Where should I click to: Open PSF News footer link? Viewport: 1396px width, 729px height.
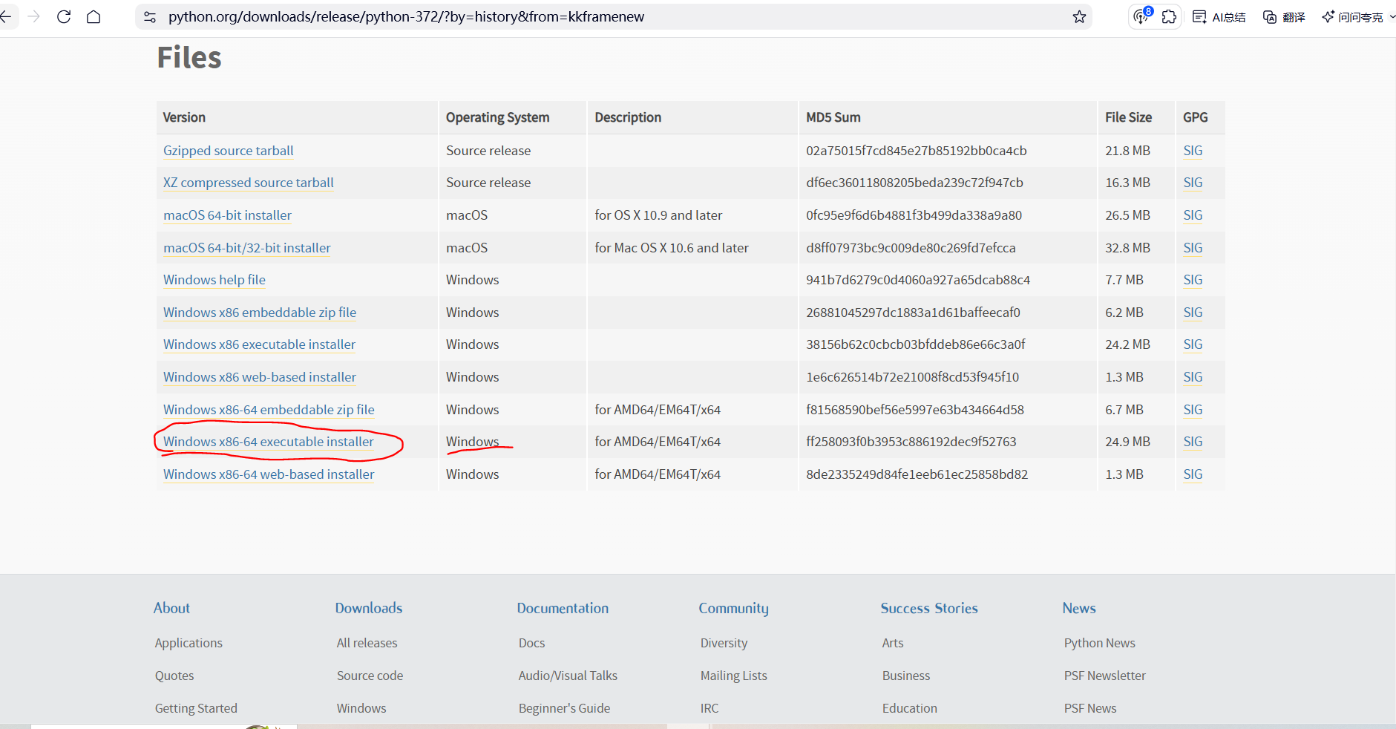pyautogui.click(x=1090, y=708)
